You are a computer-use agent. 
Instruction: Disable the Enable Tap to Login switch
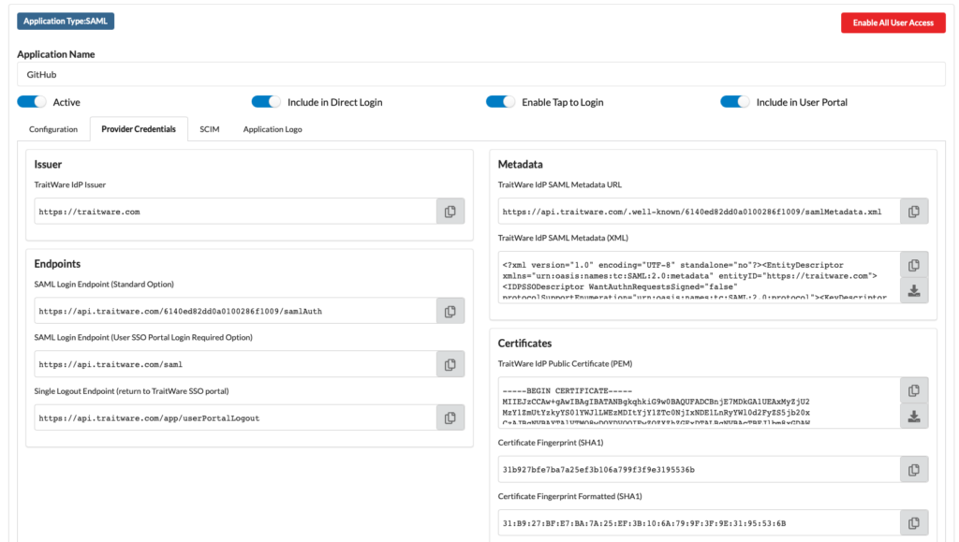tap(500, 102)
